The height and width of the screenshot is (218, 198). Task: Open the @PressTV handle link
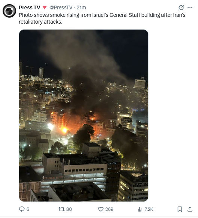tap(61, 7)
